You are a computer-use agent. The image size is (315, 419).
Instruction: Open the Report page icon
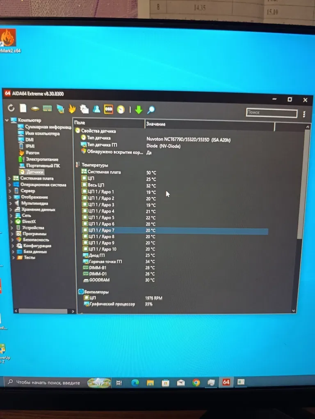(23, 108)
